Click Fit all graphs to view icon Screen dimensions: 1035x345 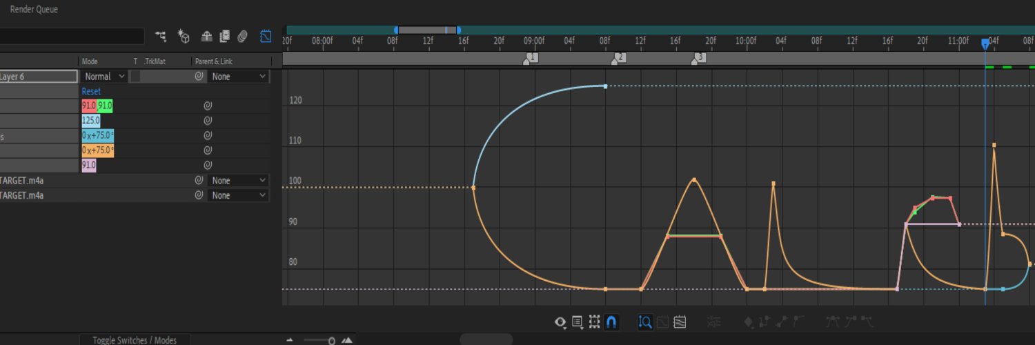pyautogui.click(x=680, y=322)
